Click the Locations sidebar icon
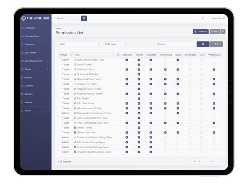The height and width of the screenshot is (184, 248). 22,86
